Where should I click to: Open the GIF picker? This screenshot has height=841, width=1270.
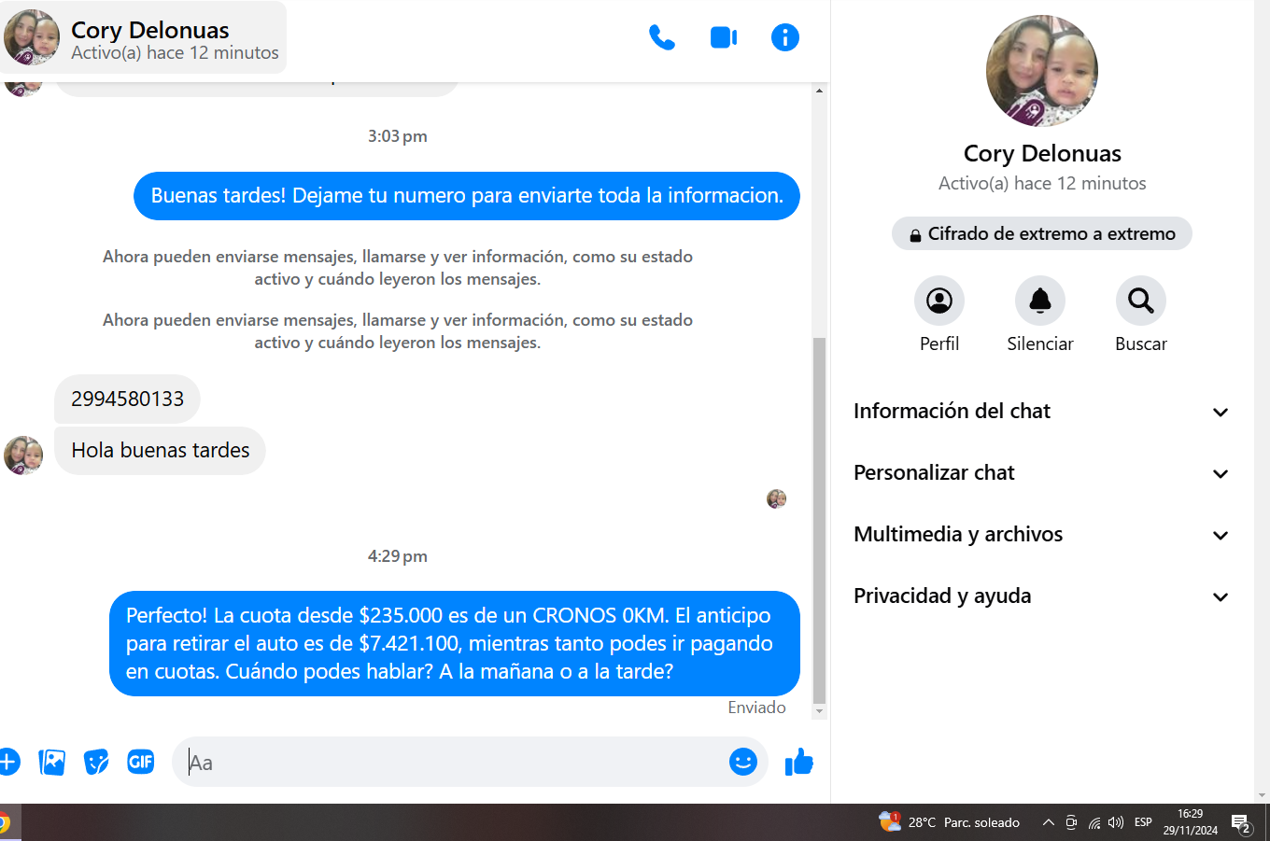tap(140, 762)
